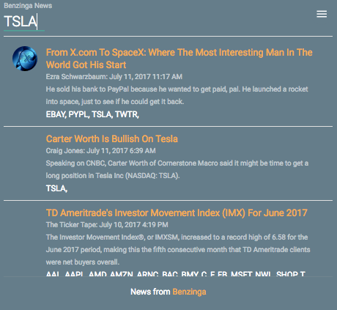Image resolution: width=337 pixels, height=310 pixels.
Task: Click the CNBC Cornerstone Macro summary text
Action: pyautogui.click(x=177, y=169)
